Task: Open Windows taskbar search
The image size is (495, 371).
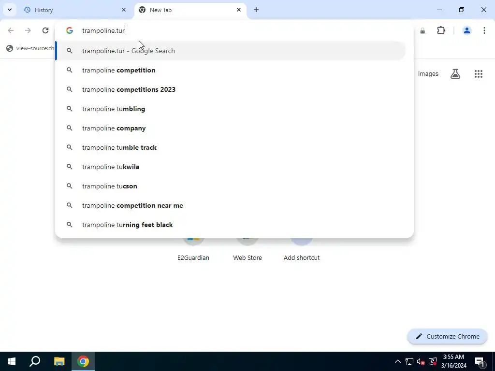Action: tap(35, 361)
